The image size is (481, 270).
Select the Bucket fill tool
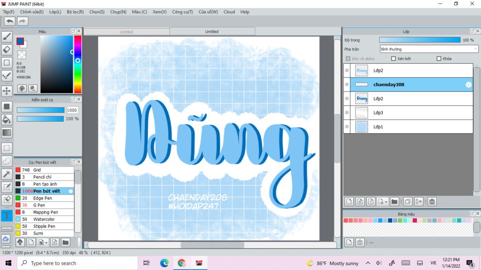pyautogui.click(x=7, y=120)
